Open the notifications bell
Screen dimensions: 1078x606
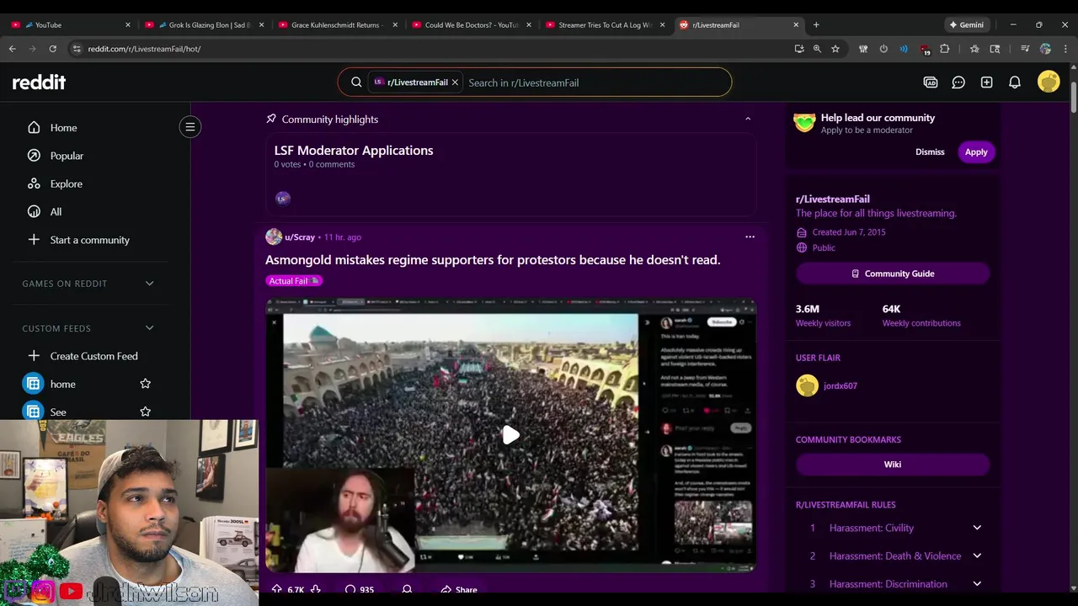click(1015, 82)
